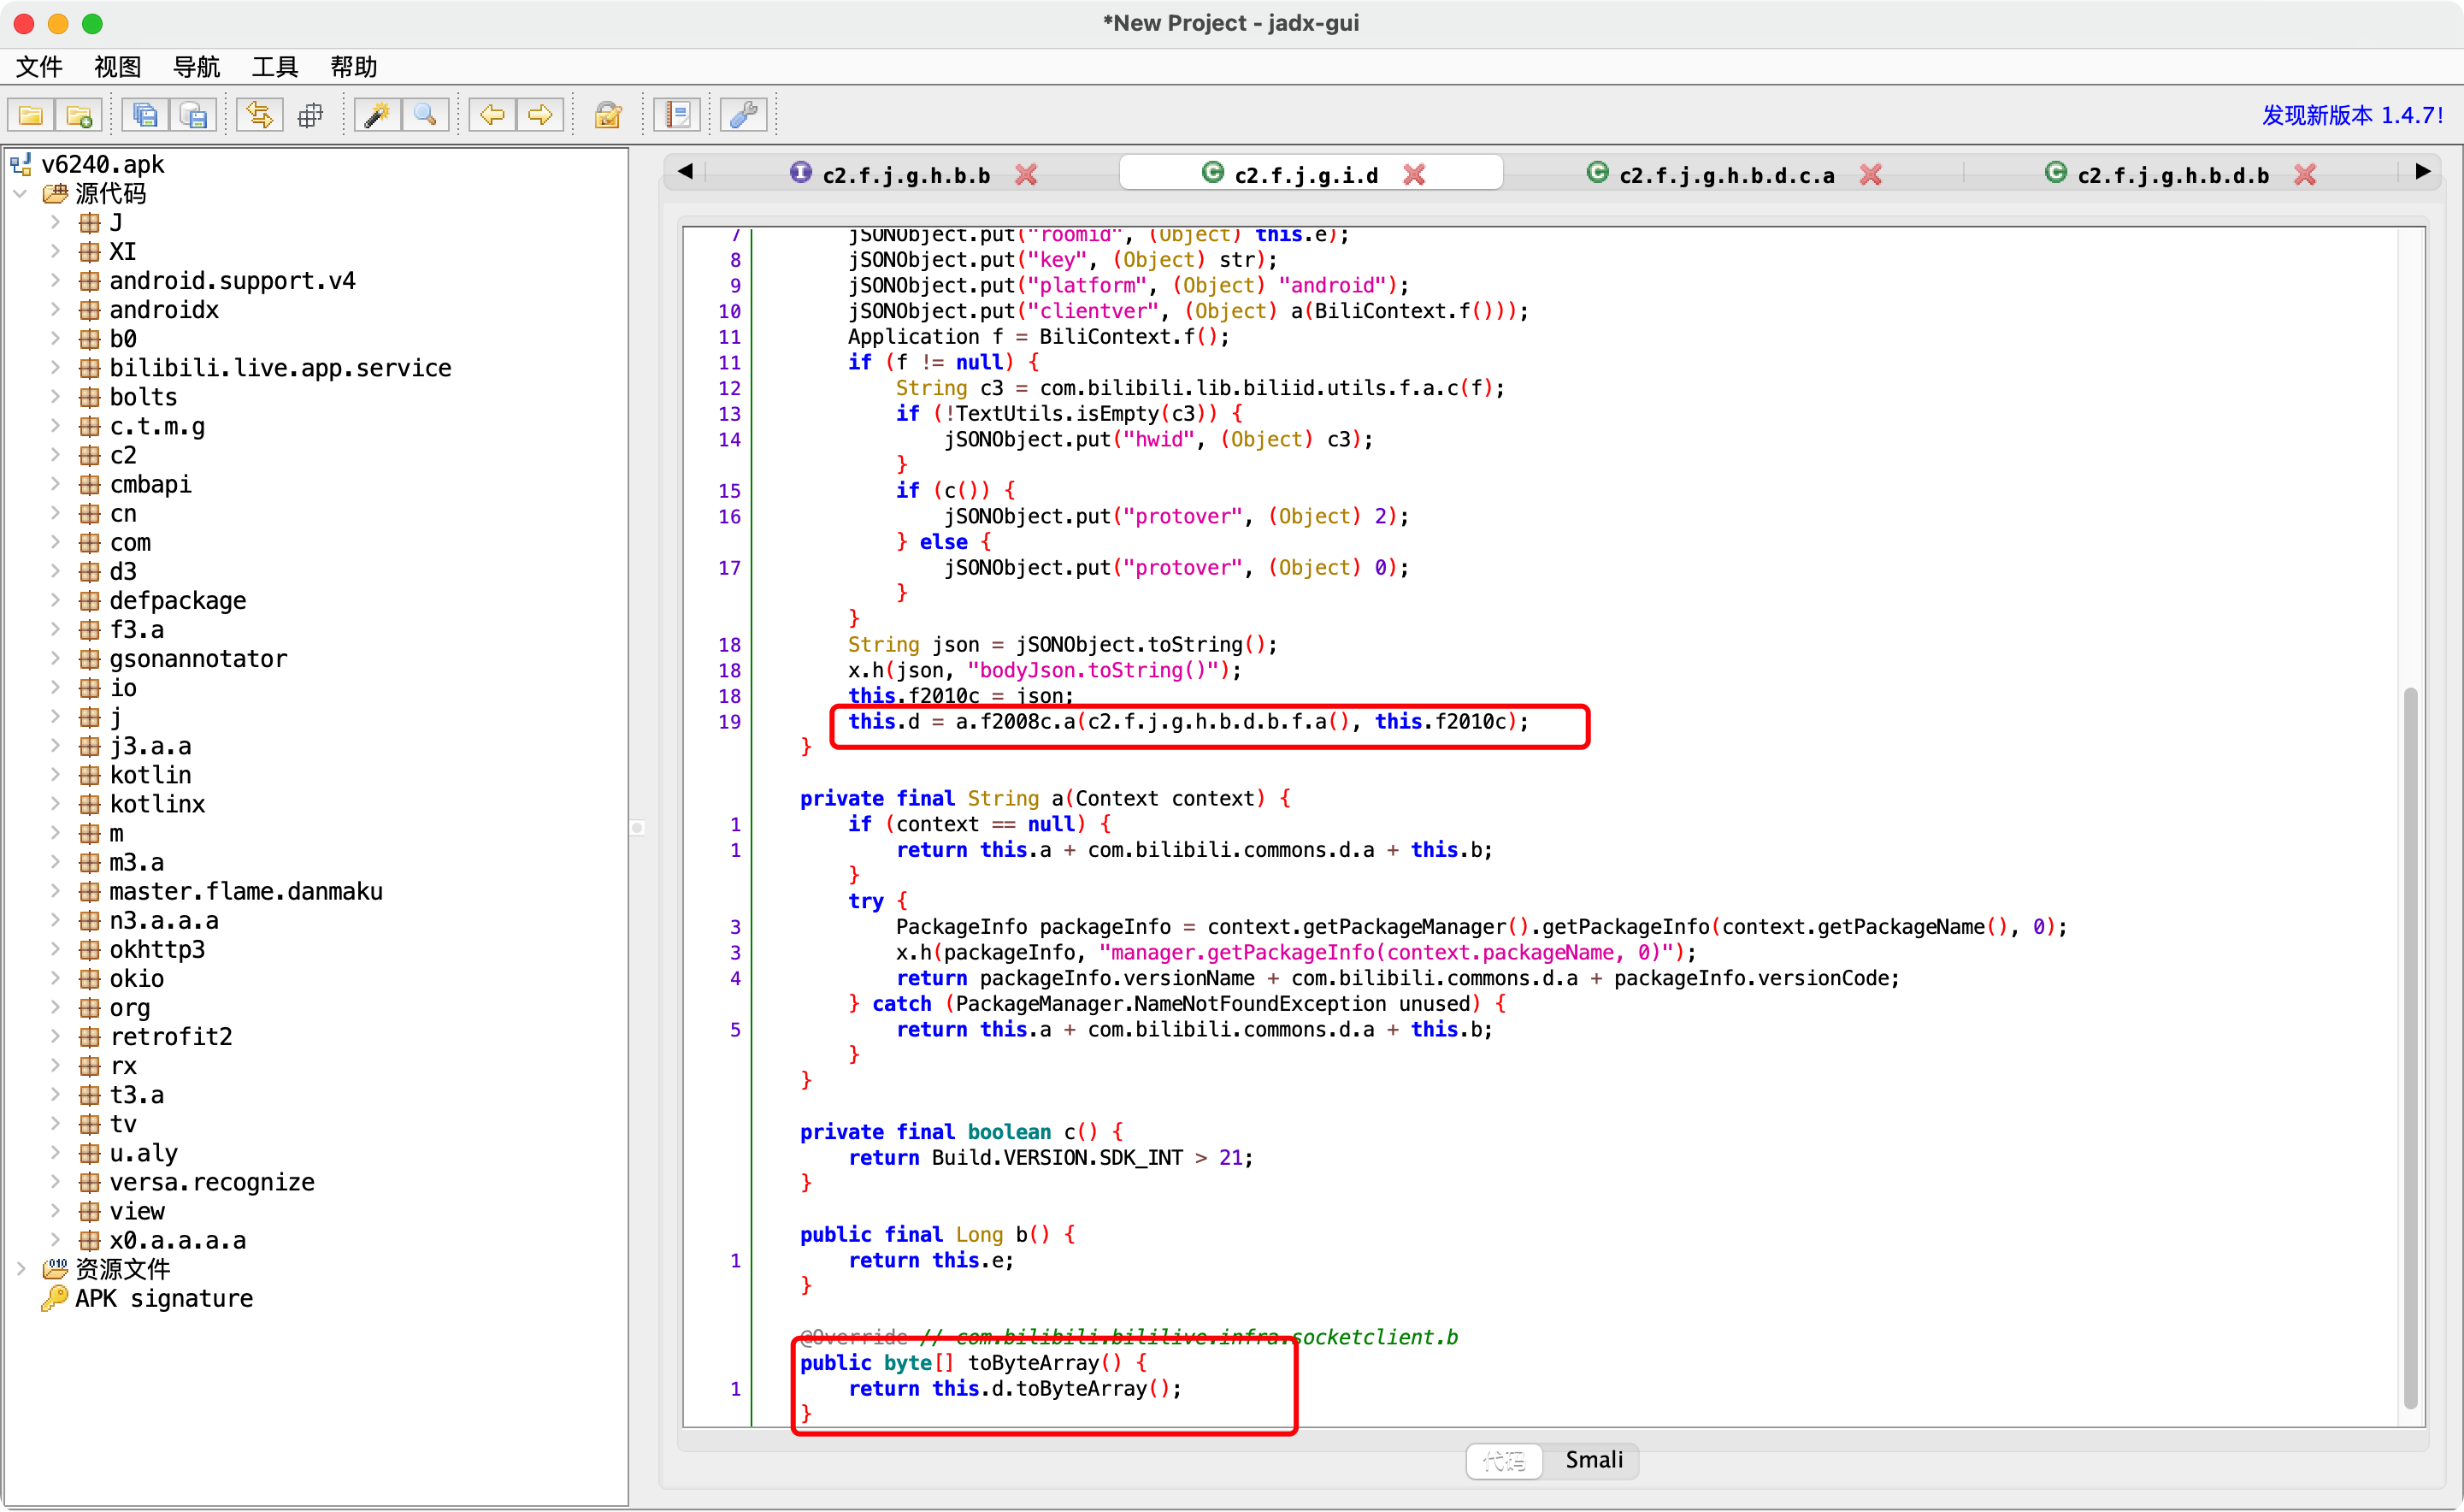Expand the master.flame.danmaku package
The height and width of the screenshot is (1512, 2464).
pyautogui.click(x=55, y=891)
